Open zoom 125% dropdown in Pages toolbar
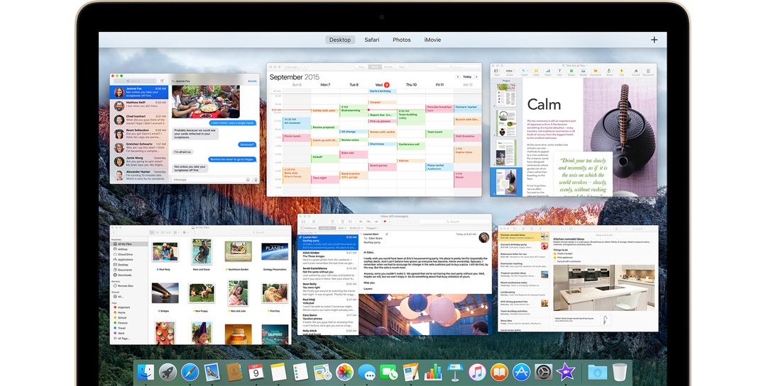This screenshot has width=766, height=386. coord(510,71)
